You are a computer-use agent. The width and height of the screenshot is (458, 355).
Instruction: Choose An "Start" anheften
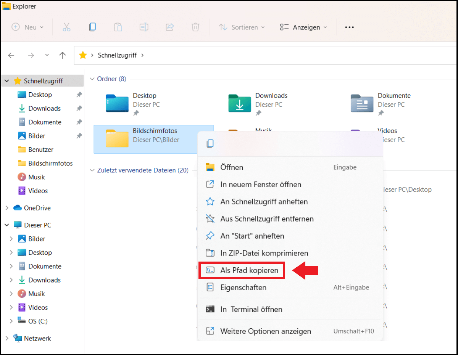[x=290, y=236]
